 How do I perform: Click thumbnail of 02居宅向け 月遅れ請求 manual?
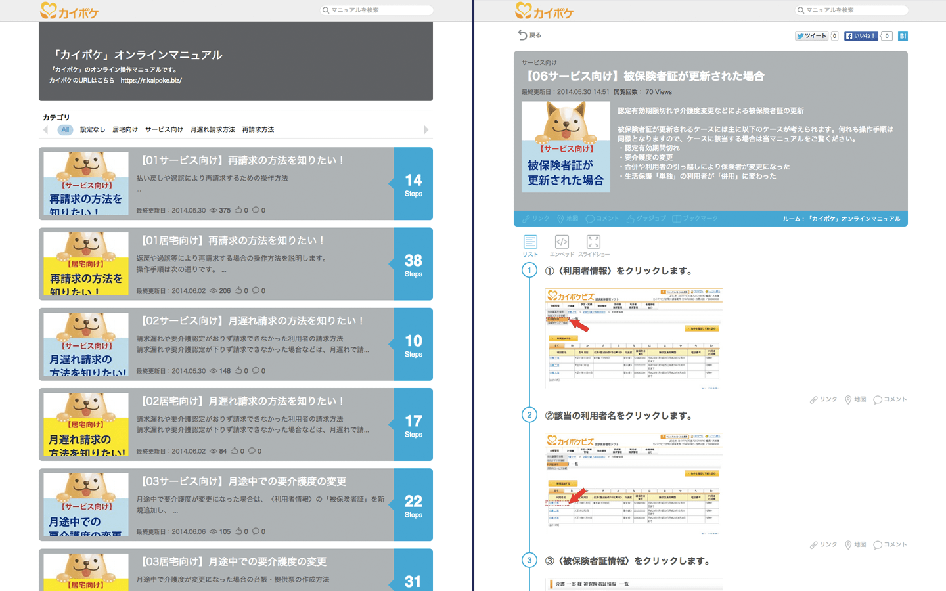pyautogui.click(x=86, y=424)
